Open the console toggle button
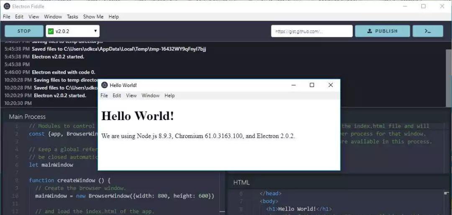452x215 pixels. point(428,31)
